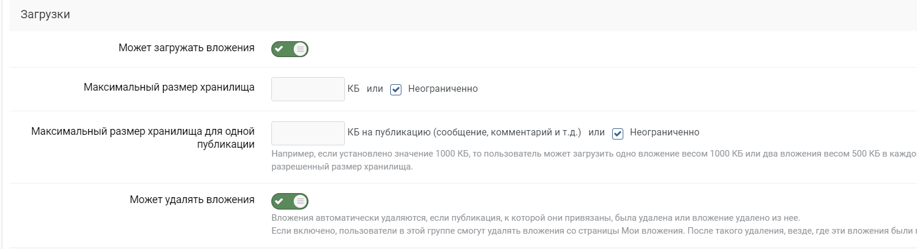Click the checkmark icon in upload attachments toggle
Image resolution: width=917 pixels, height=249 pixels.
click(x=280, y=49)
